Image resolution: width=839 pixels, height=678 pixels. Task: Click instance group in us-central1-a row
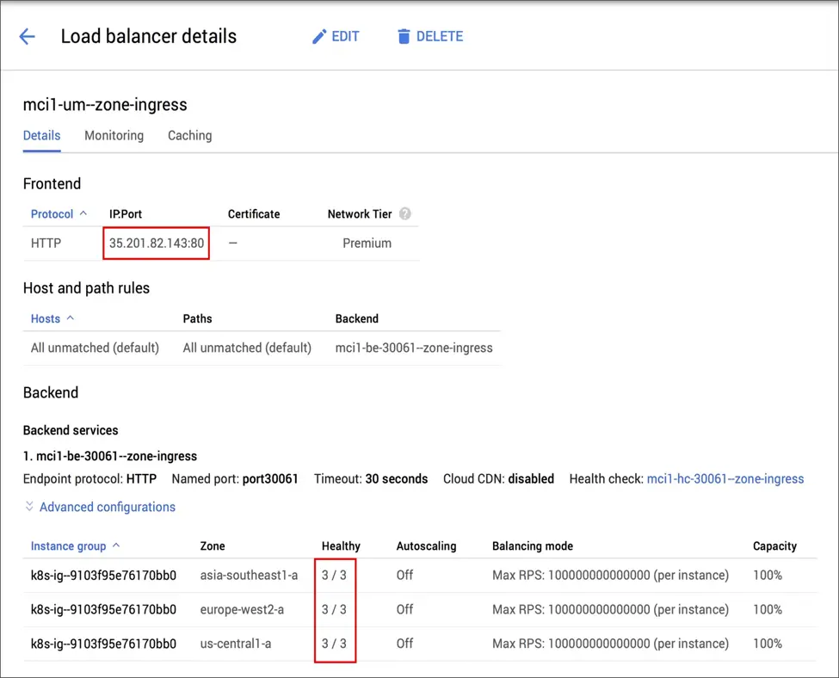103,644
